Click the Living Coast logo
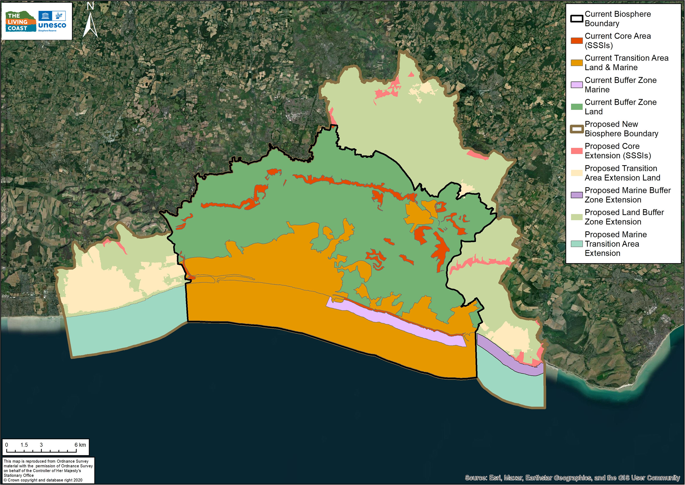 20,22
